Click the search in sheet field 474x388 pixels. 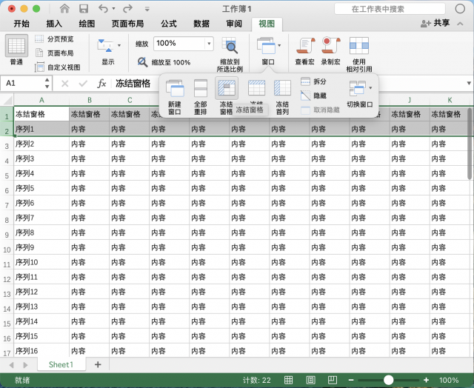[390, 9]
